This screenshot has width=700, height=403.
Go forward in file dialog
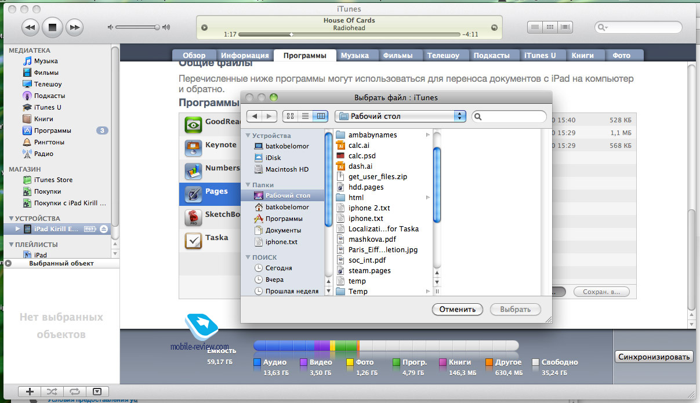(269, 116)
